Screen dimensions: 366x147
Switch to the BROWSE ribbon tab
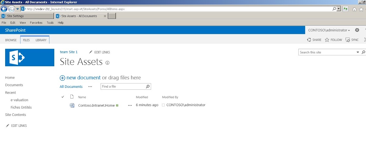point(11,40)
